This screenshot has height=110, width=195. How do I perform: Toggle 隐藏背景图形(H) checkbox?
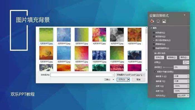tap(154, 48)
